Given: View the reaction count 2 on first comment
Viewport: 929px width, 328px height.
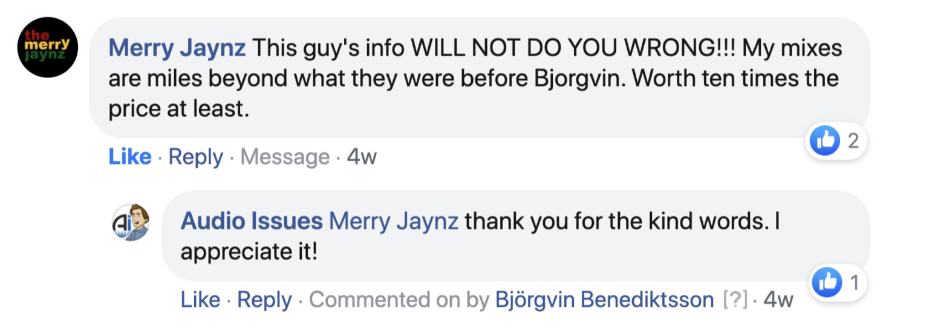Looking at the screenshot, I should [853, 141].
